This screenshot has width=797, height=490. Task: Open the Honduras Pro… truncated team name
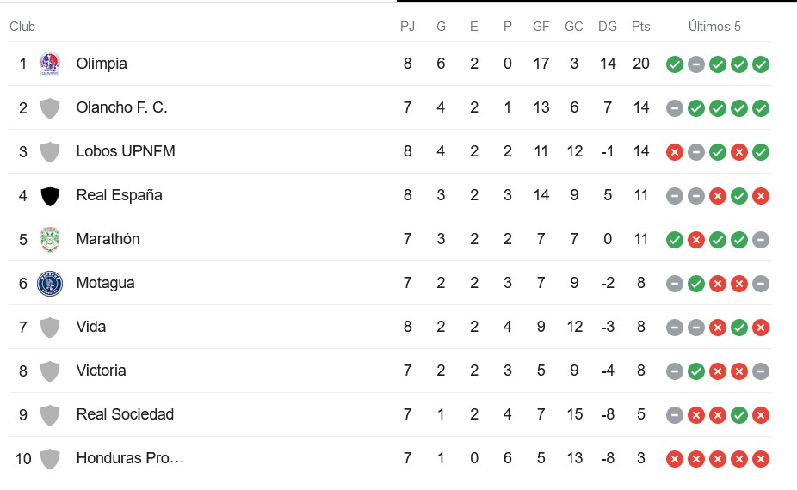pos(130,458)
